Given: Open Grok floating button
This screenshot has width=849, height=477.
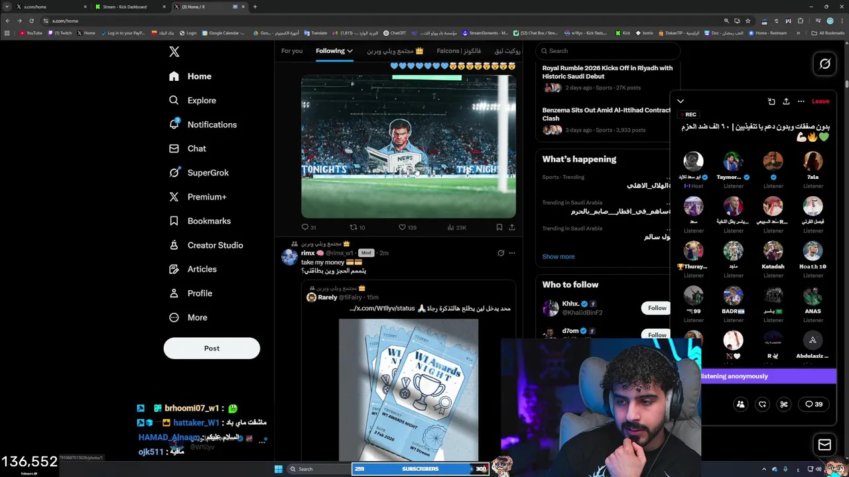Looking at the screenshot, I should pyautogui.click(x=824, y=64).
